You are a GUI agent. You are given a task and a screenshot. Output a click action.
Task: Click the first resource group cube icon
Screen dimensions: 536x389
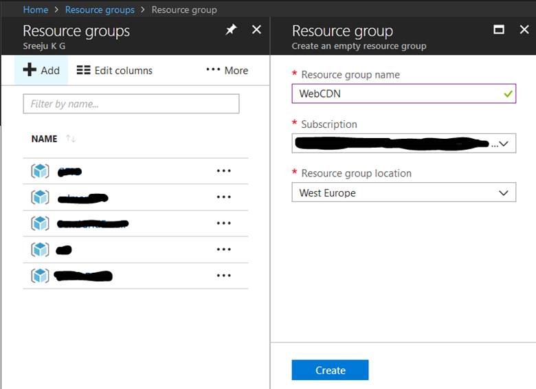tap(40, 171)
